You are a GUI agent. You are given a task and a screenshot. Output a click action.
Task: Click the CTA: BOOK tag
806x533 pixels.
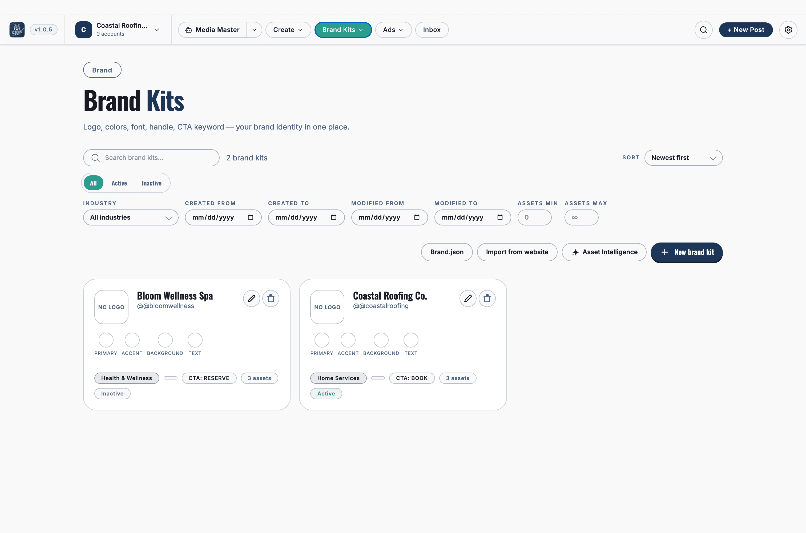click(412, 378)
